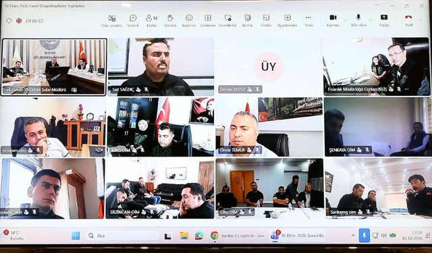The image size is (432, 253).
Task: Click the shield security icon near timer
Action: [9, 21]
